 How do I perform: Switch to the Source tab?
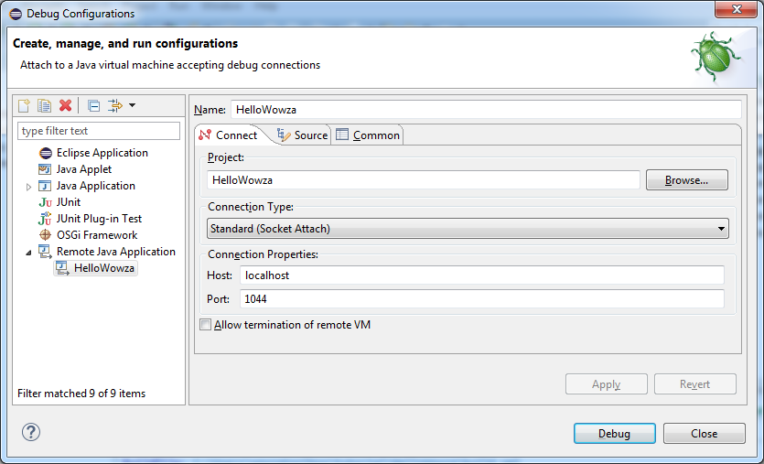(x=302, y=135)
